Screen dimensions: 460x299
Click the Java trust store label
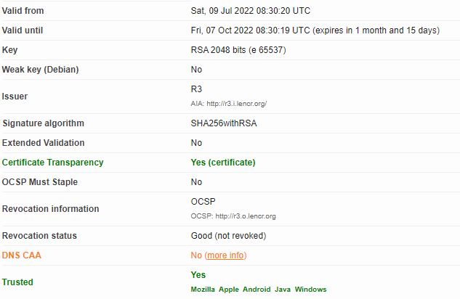[282, 290]
